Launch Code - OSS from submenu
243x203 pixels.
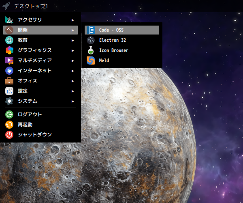122,30
